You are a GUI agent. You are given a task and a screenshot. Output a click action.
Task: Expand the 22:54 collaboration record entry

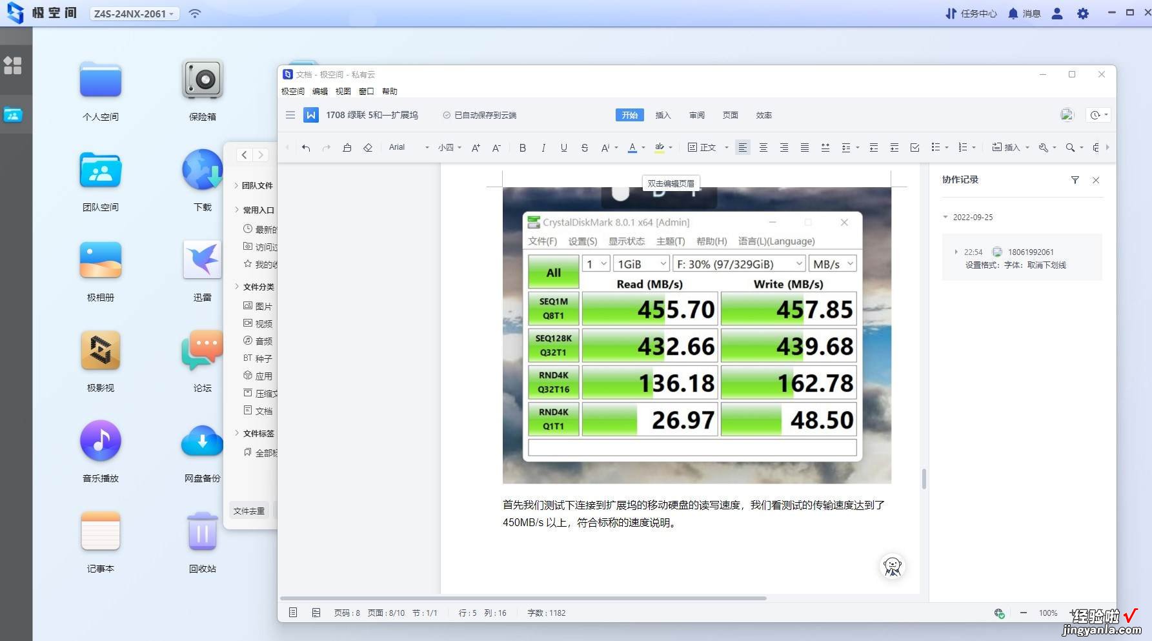click(956, 252)
